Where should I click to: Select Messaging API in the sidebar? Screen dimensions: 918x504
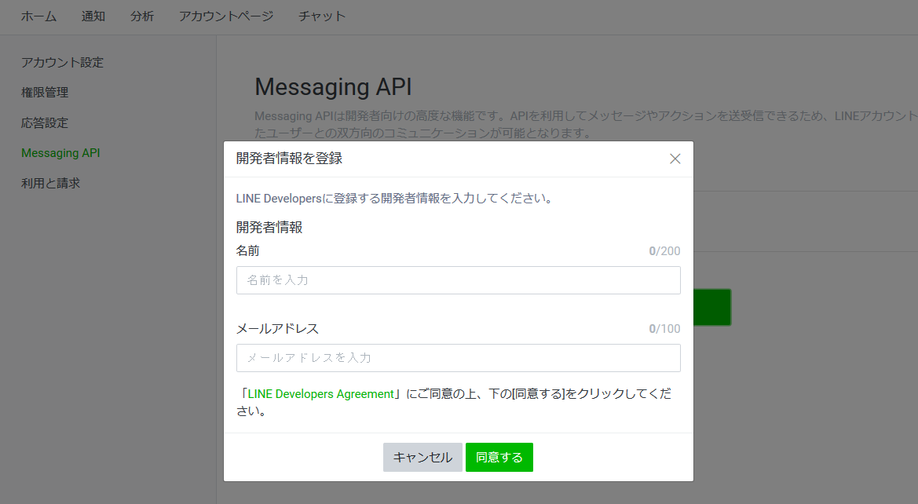click(61, 153)
